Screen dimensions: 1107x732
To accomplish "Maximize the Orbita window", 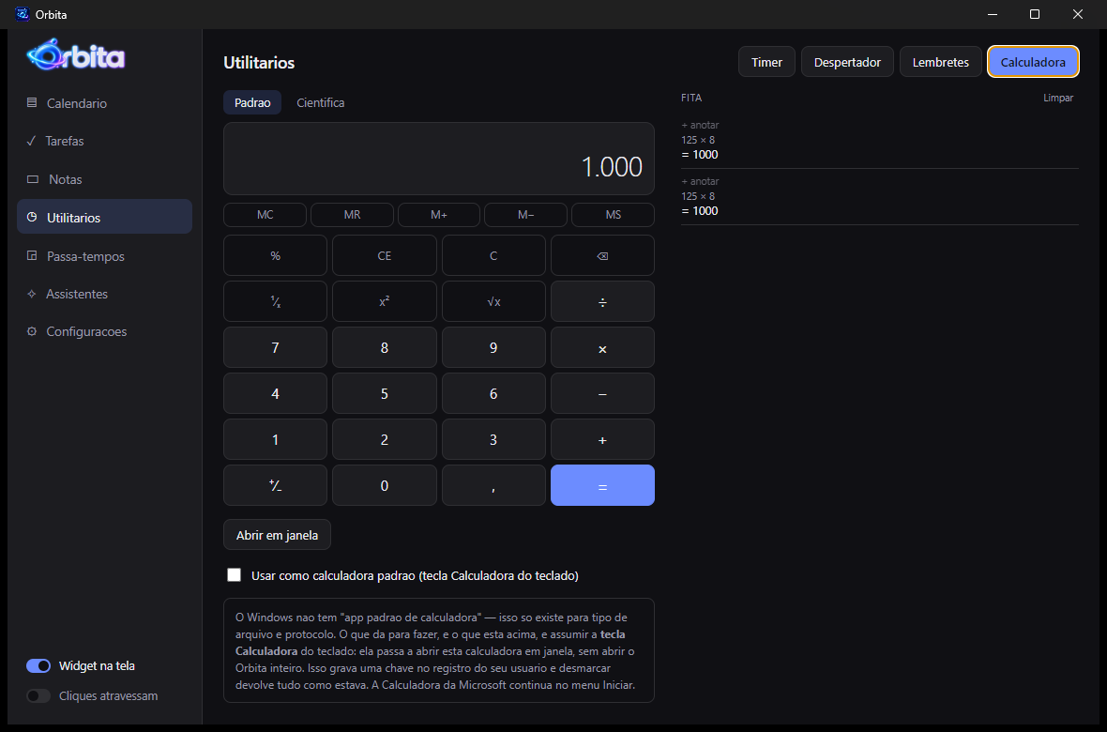I will pos(1034,14).
